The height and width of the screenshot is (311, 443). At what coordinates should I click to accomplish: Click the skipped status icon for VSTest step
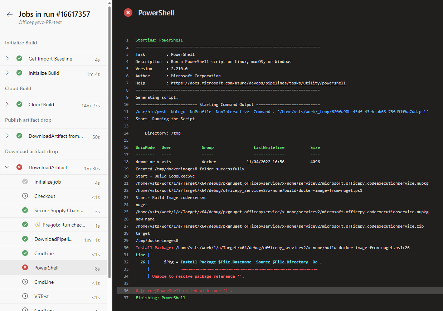25,296
